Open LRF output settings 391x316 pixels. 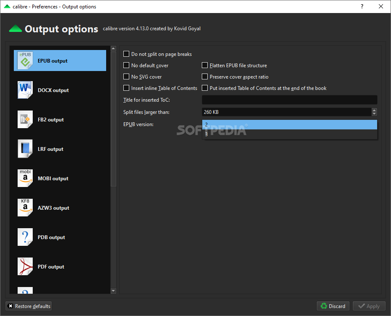(60, 149)
